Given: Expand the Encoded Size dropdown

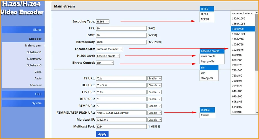Looking at the screenshot, I should pos(109,49).
